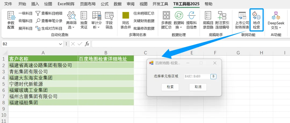Click the 关键财务数据 button

[144, 21]
